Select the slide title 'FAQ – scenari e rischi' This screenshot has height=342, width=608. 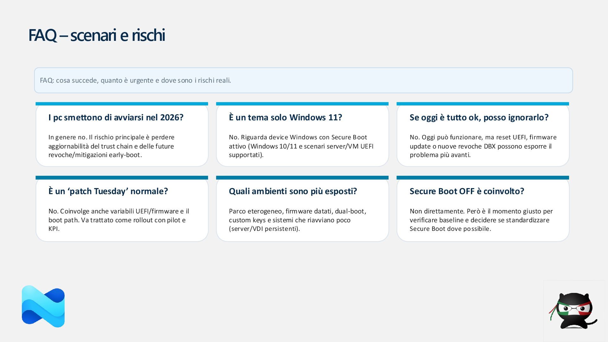(x=97, y=35)
